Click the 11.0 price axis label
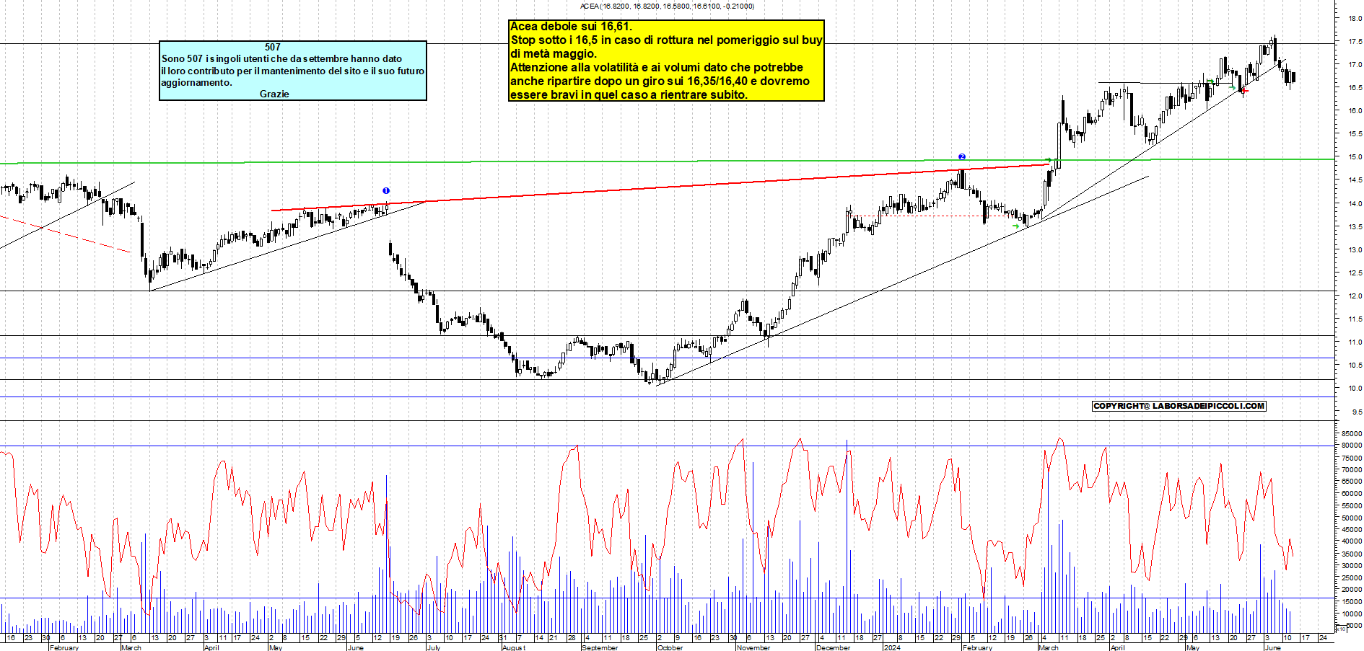 [1355, 342]
